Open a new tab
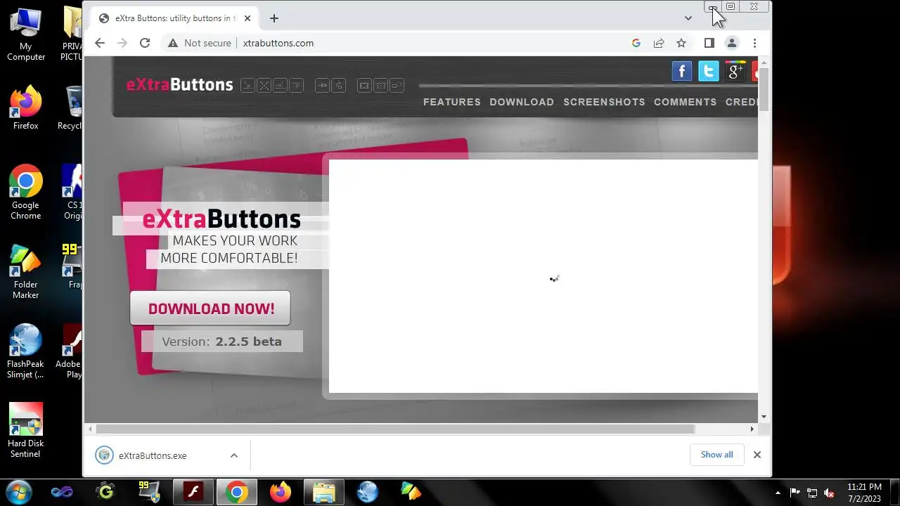Screen dimensions: 900x506 tap(274, 18)
